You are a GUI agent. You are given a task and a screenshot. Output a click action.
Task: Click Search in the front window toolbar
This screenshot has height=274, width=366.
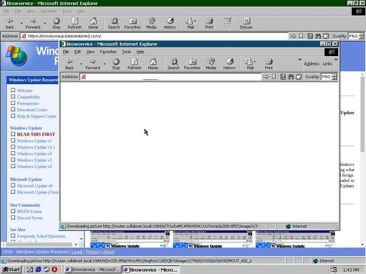174,64
